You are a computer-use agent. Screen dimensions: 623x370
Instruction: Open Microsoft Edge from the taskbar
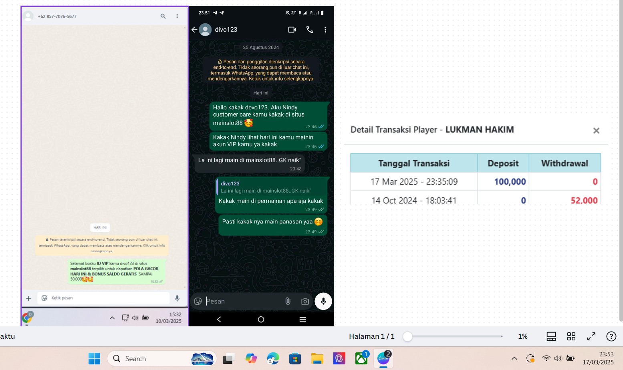(x=273, y=359)
